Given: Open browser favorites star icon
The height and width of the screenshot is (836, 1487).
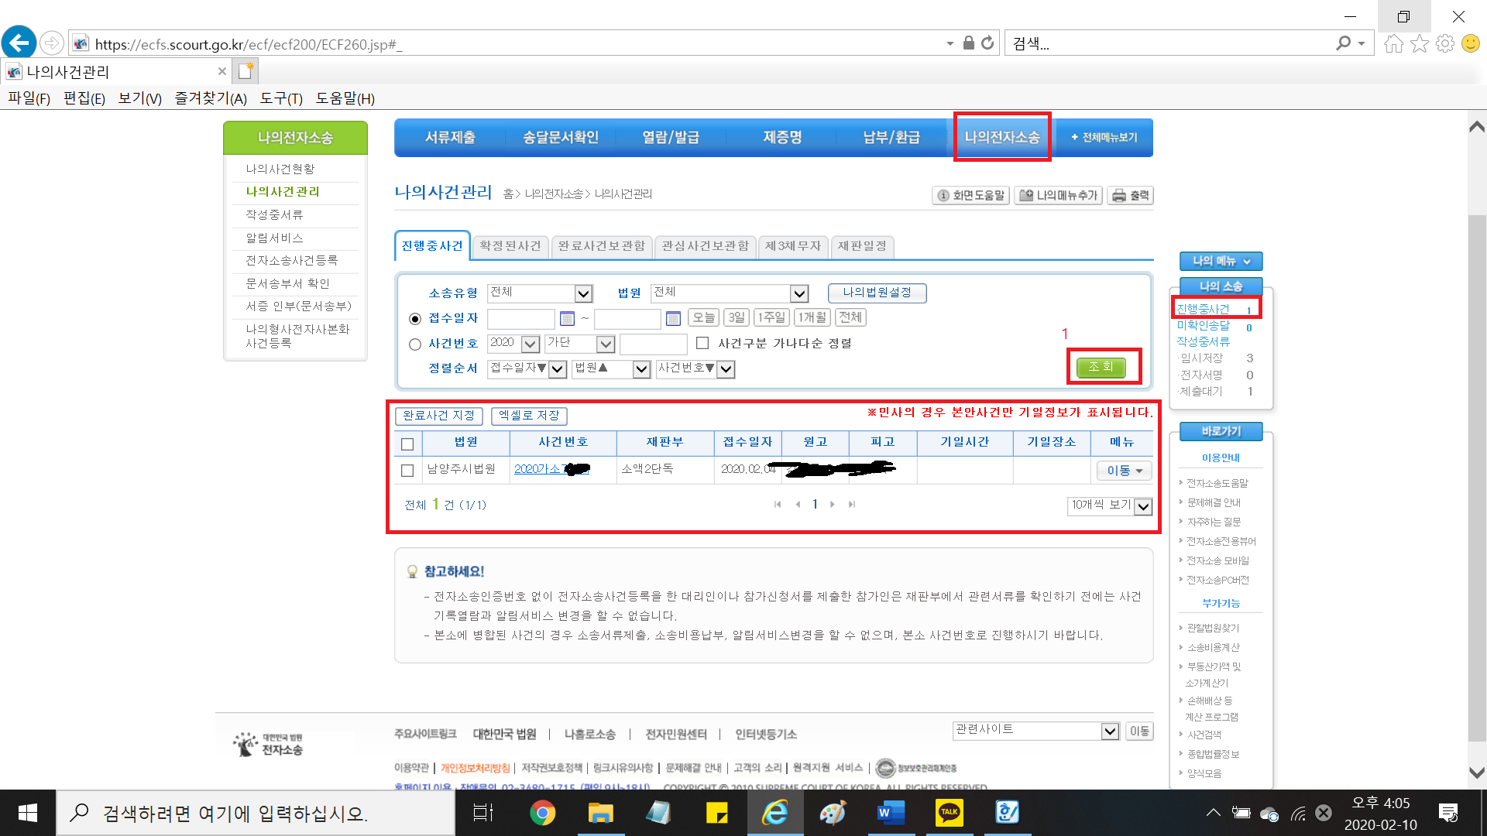Looking at the screenshot, I should click(1419, 43).
